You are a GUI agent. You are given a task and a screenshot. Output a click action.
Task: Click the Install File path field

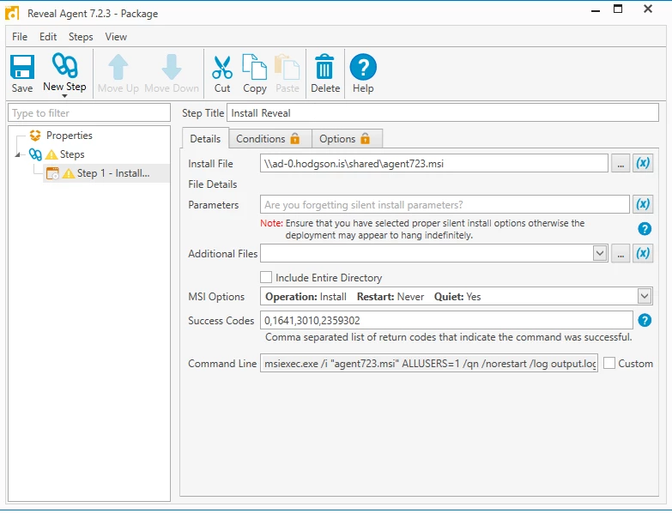pos(433,164)
